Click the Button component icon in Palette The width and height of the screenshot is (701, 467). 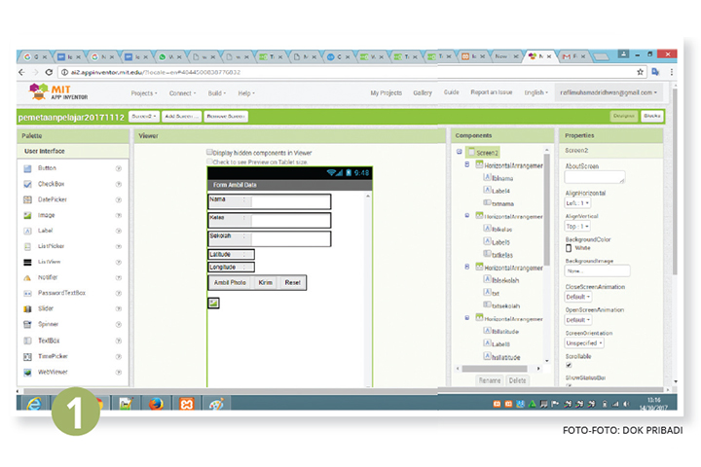pyautogui.click(x=28, y=168)
